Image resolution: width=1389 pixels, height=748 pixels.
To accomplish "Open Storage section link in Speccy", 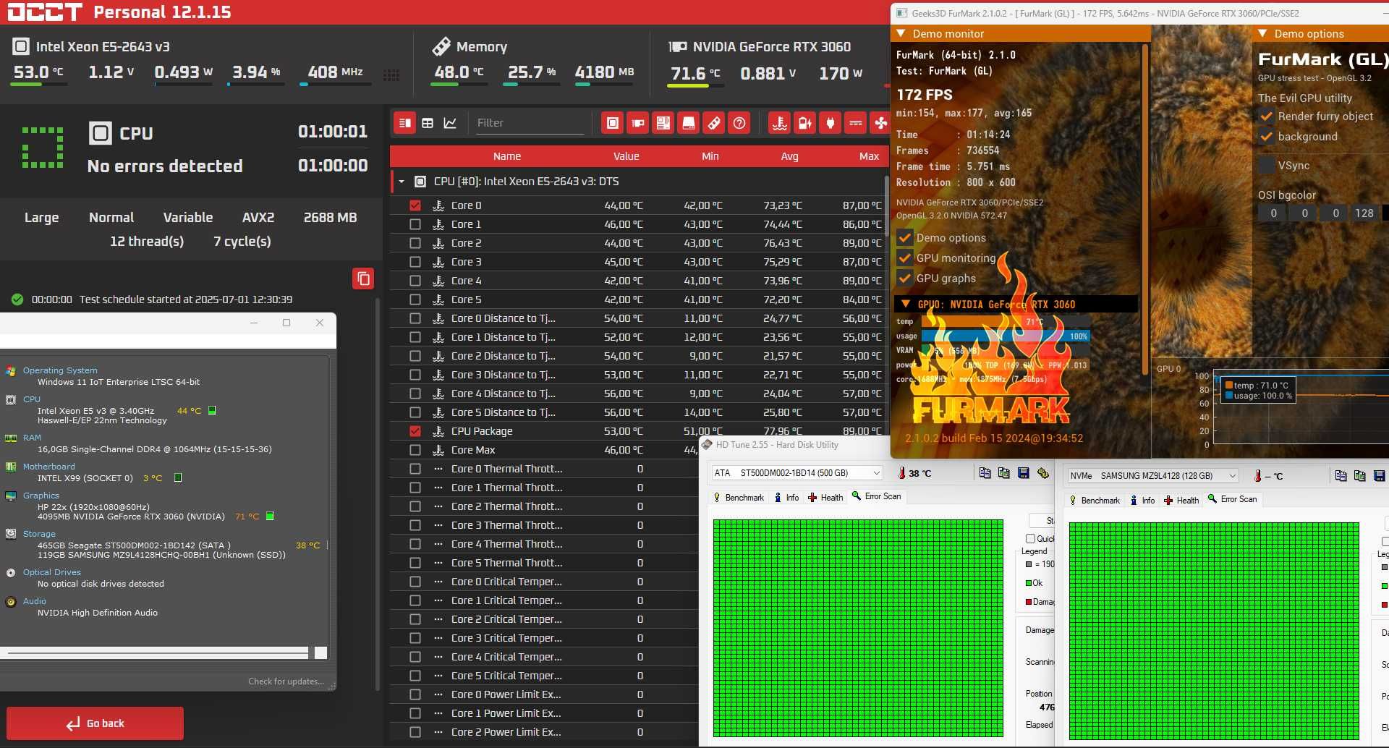I will click(x=39, y=534).
